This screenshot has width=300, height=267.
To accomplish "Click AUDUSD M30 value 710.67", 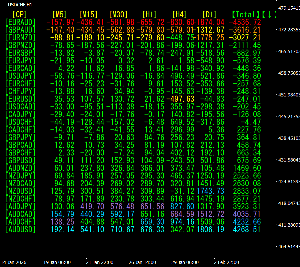I will 122,229.
